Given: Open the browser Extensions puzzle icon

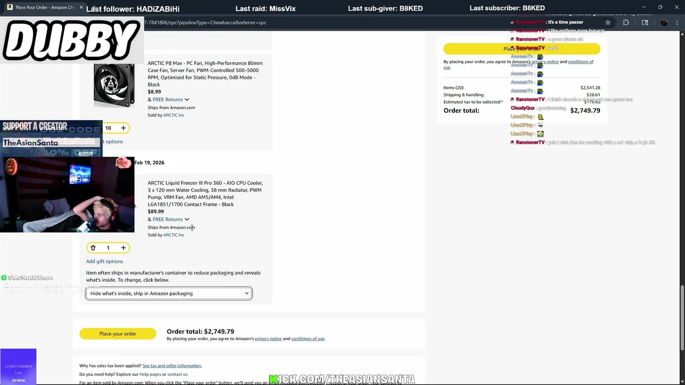Looking at the screenshot, I should point(626,22).
